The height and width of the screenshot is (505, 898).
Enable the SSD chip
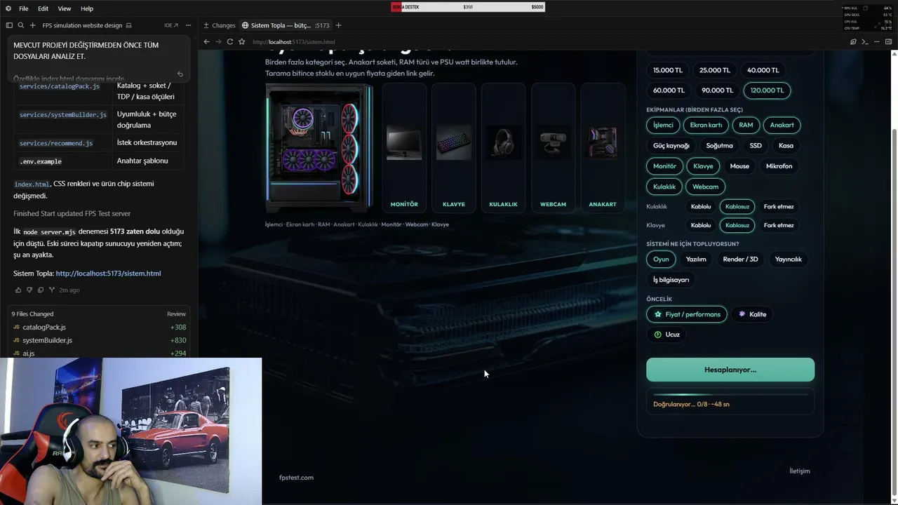coord(756,146)
